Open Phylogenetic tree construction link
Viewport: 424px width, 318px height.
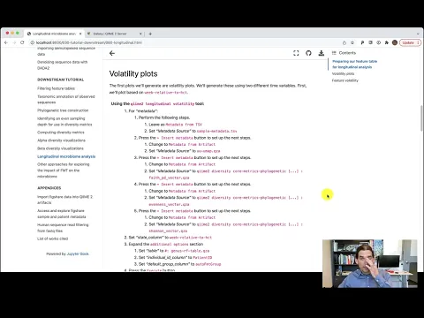tap(63, 110)
